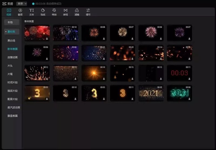This screenshot has height=150, width=216.
Task: Select the bright orange lens flare thumbnail
Action: pyautogui.click(x=94, y=73)
